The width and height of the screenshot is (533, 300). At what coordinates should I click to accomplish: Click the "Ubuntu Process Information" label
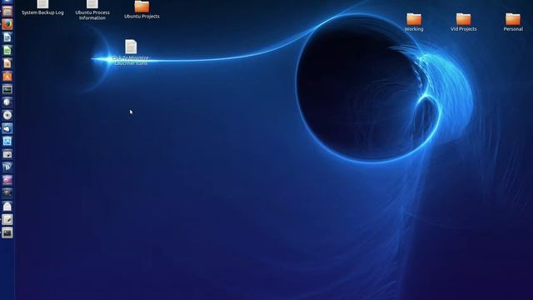pyautogui.click(x=92, y=15)
